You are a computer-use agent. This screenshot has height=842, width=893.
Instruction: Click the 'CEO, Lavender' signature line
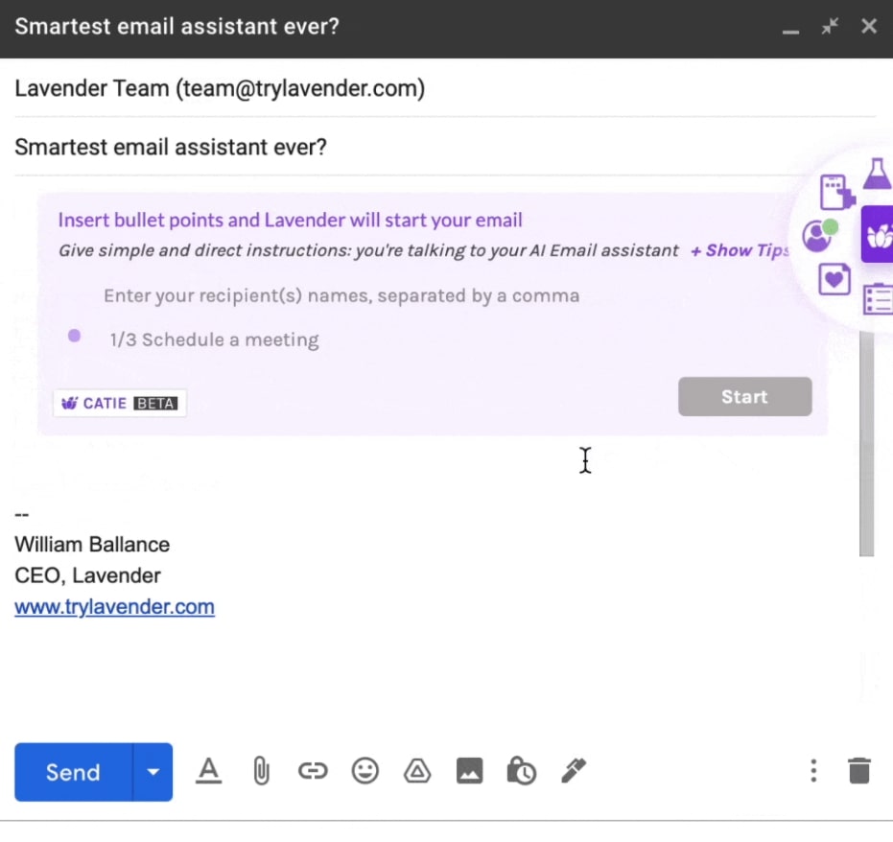87,575
